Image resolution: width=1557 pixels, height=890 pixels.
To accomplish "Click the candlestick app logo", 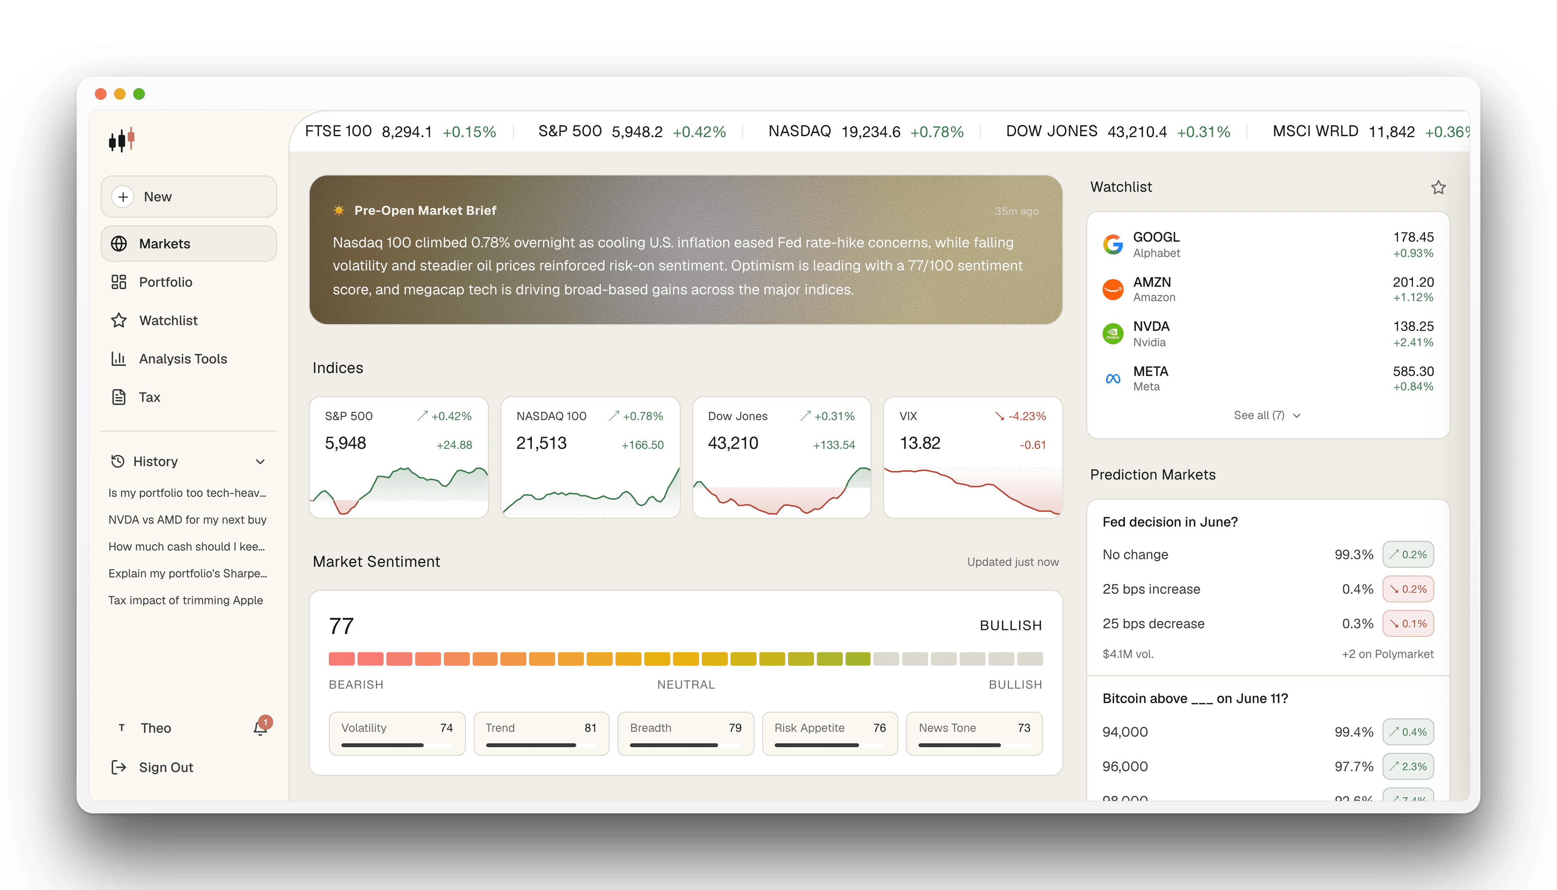I will pos(122,140).
